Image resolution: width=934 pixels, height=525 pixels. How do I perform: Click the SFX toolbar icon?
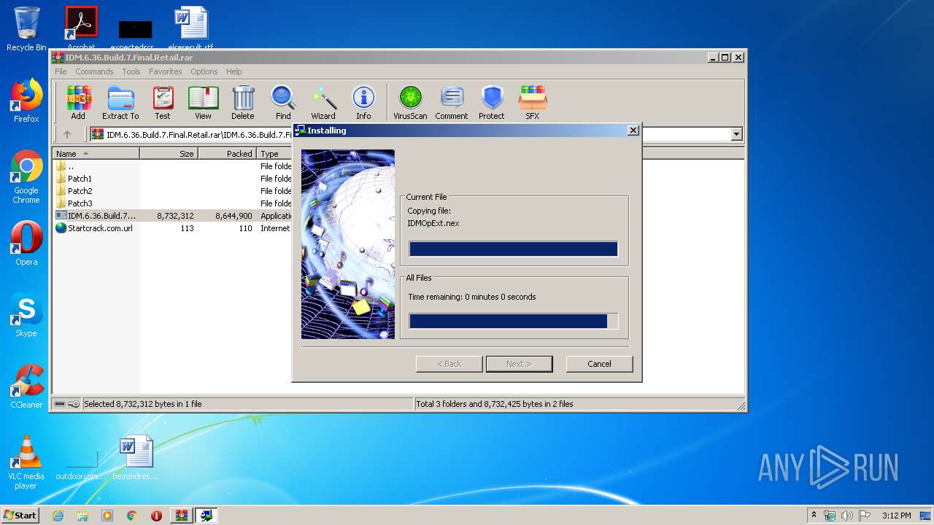point(533,102)
